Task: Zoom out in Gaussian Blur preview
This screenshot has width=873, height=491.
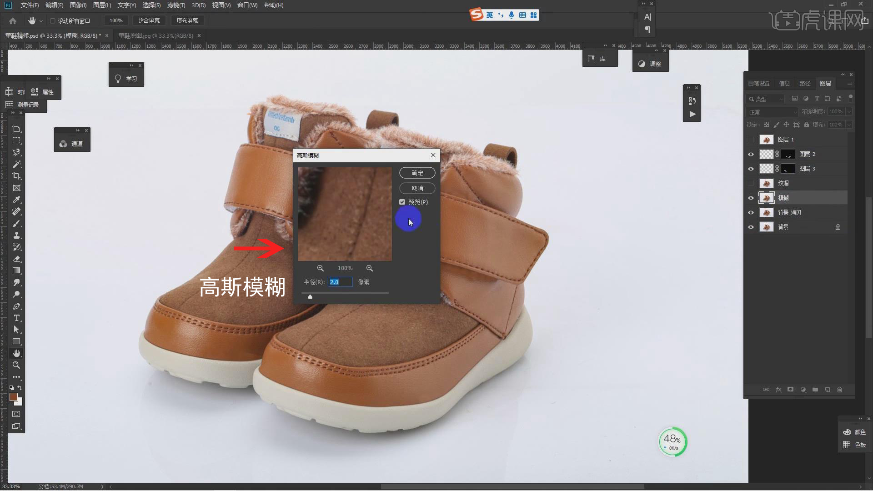Action: click(321, 268)
